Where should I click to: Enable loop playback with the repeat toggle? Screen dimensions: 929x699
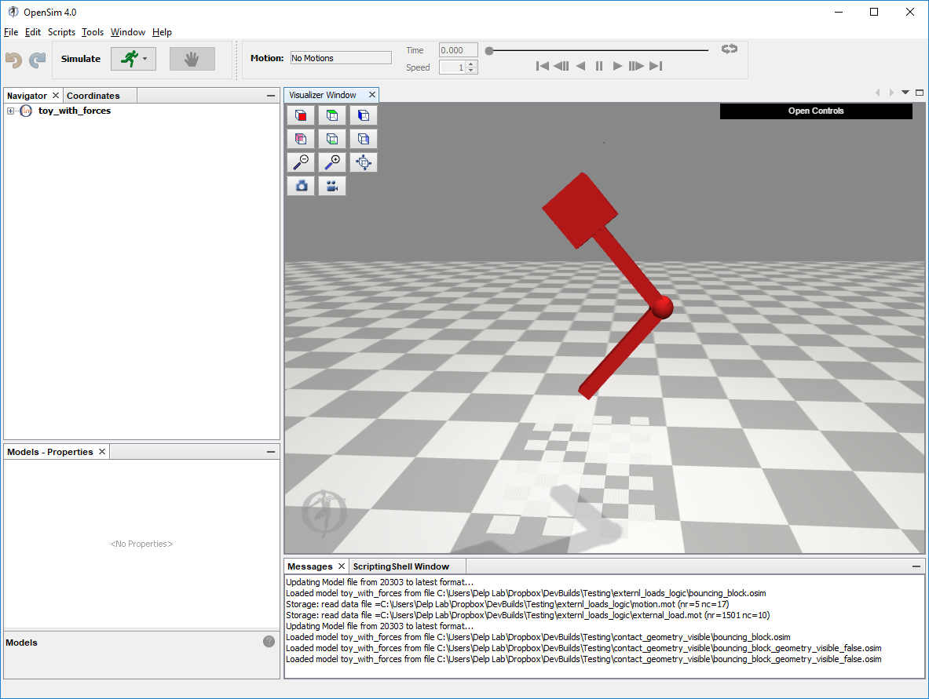pyautogui.click(x=730, y=49)
